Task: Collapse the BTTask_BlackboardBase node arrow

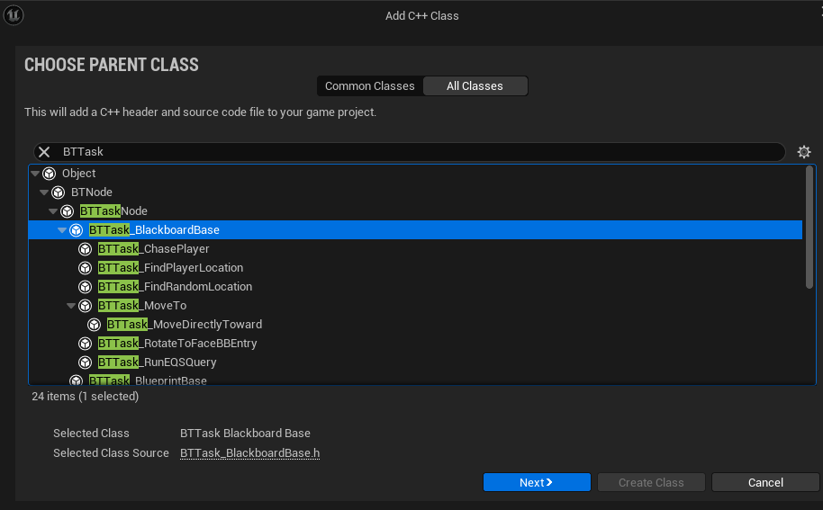Action: coord(62,230)
